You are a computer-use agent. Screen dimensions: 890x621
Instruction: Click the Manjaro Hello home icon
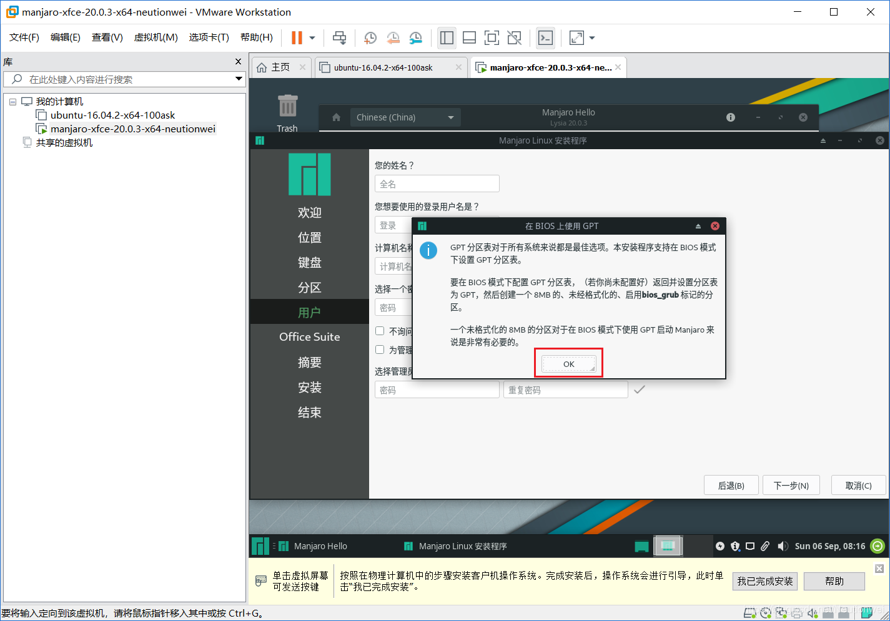336,117
